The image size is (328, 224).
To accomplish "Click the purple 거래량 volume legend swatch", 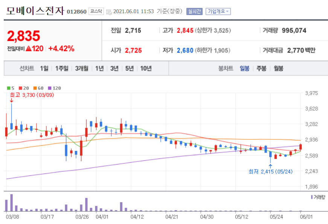I will click(312, 197).
